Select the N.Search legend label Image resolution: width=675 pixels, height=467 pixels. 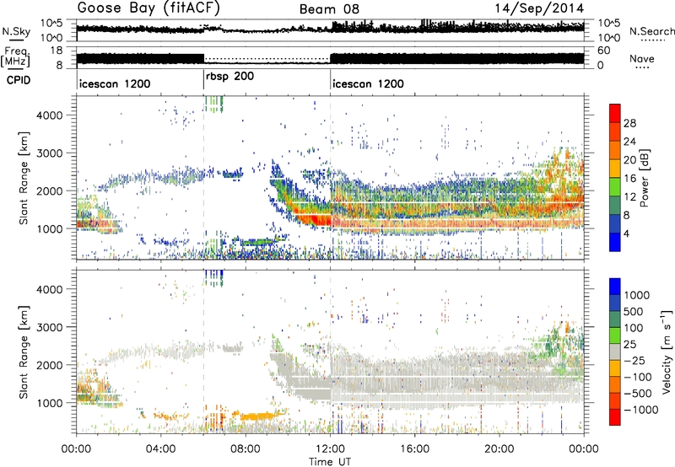[651, 31]
